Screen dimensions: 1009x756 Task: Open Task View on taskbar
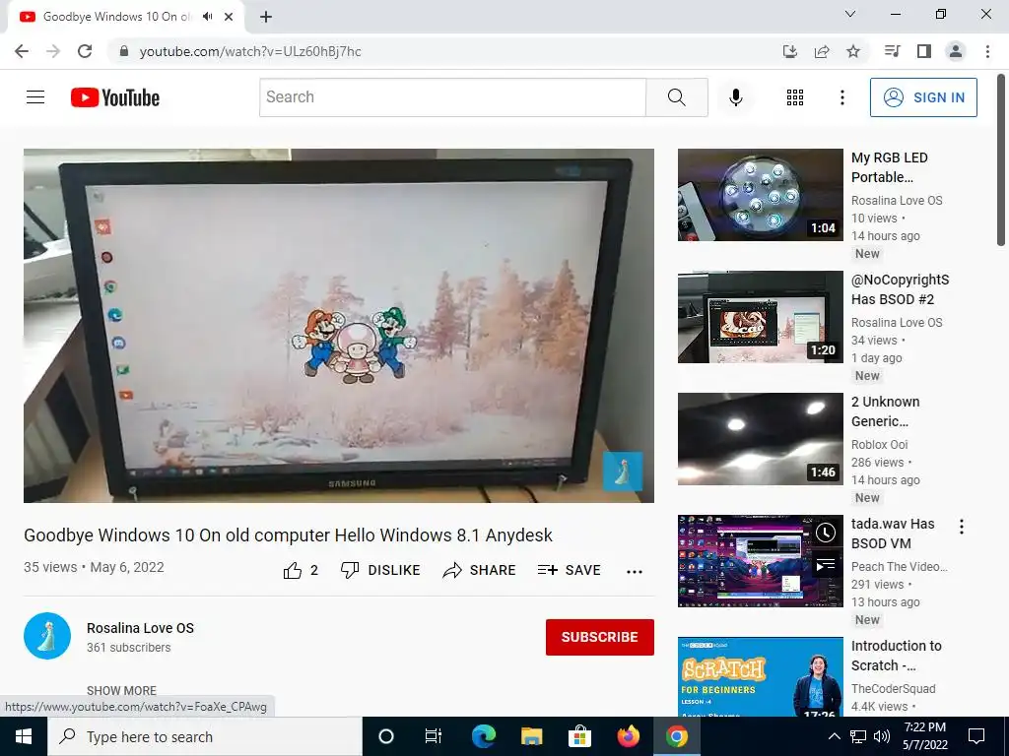434,736
